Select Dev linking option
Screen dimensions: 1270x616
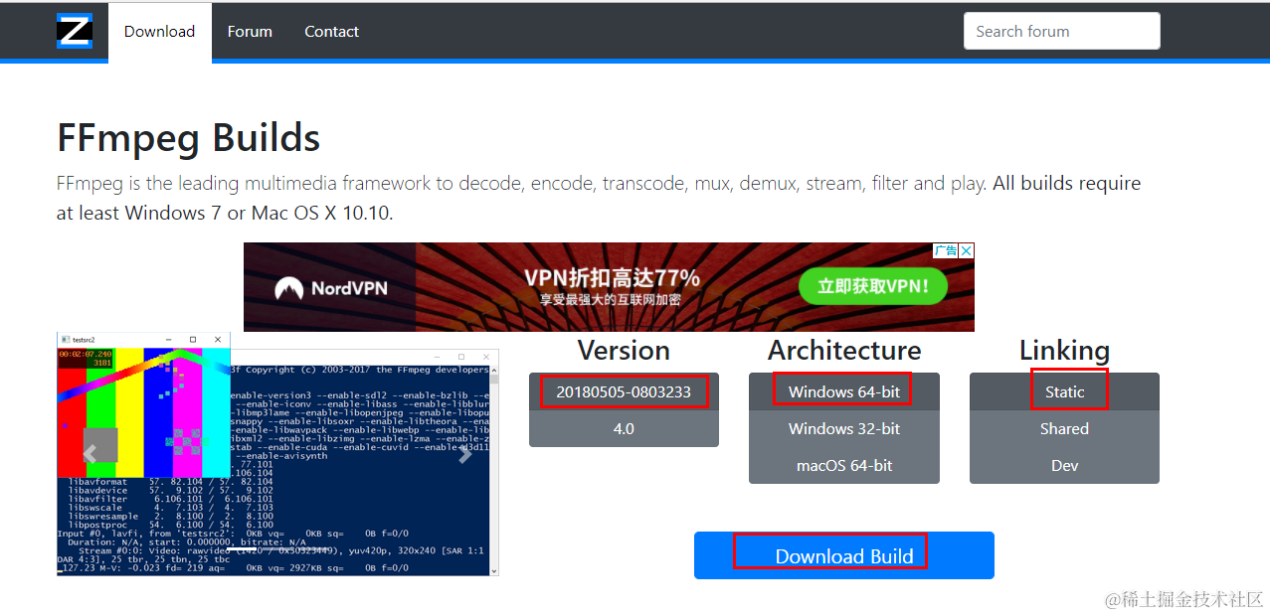point(1064,465)
